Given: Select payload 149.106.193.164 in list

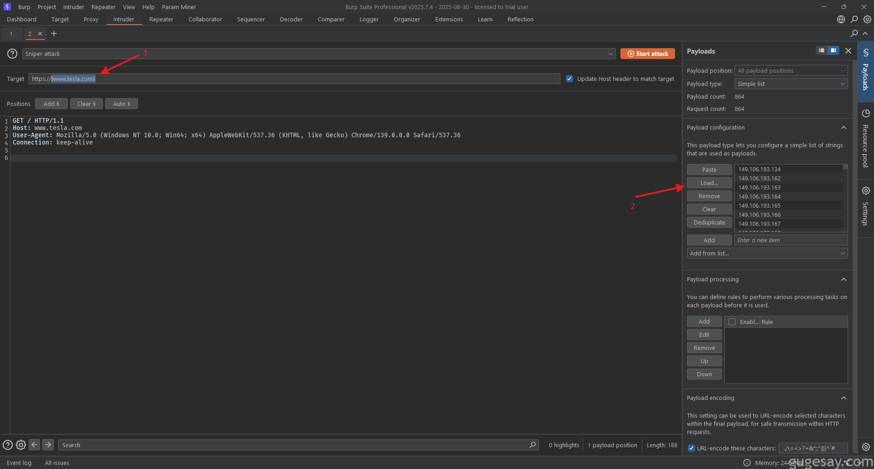Looking at the screenshot, I should 789,196.
